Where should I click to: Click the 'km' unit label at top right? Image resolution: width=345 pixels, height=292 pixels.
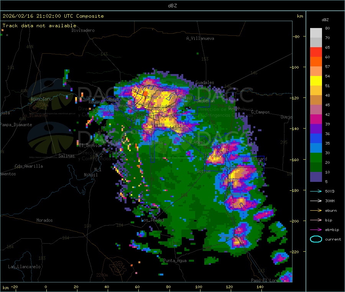pyautogui.click(x=300, y=16)
